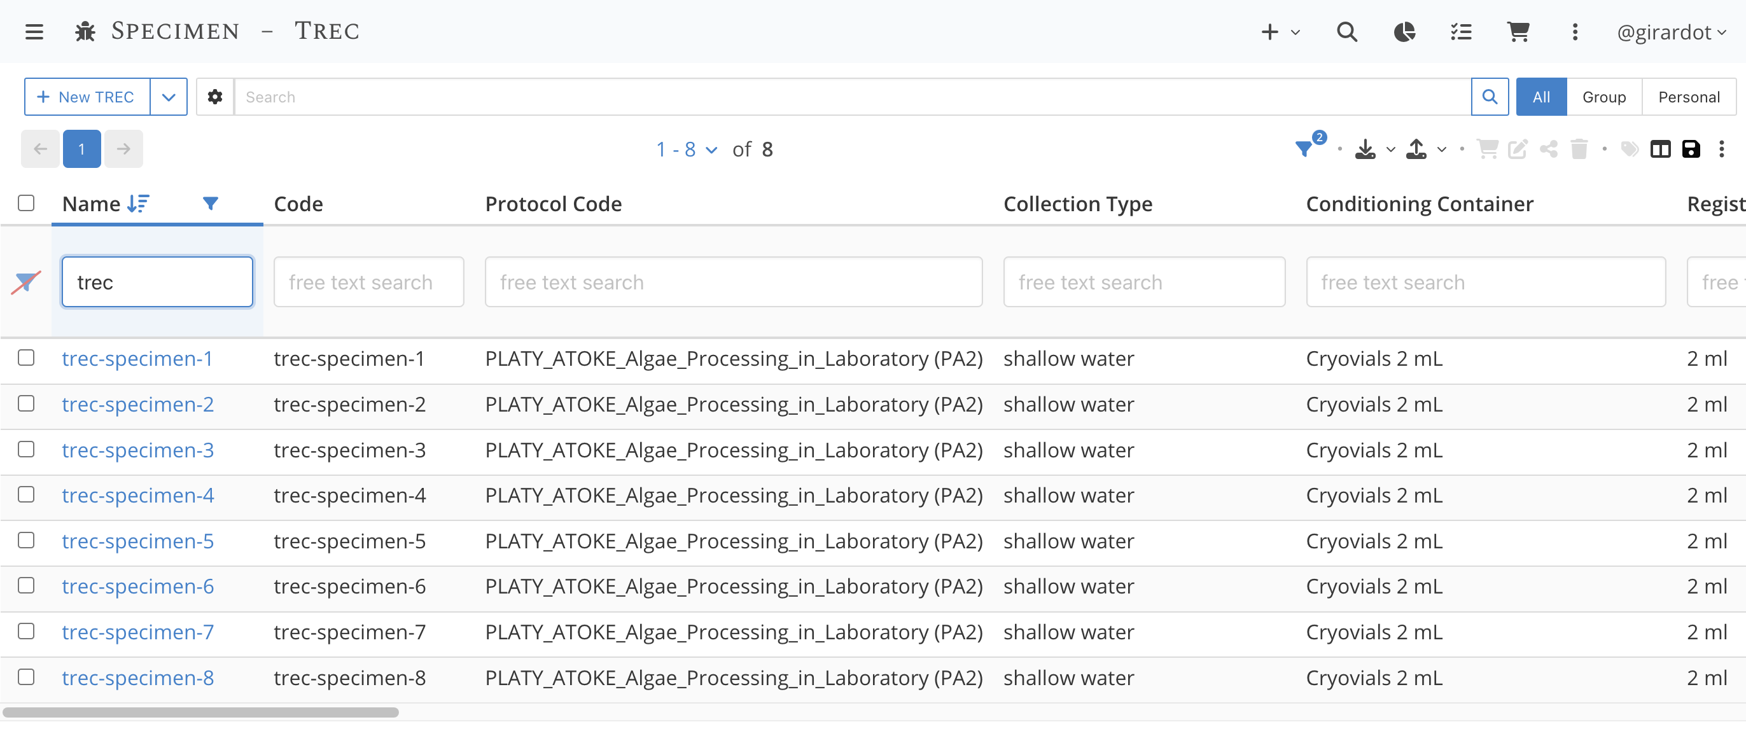Viewport: 1746px width, 729px height.
Task: Open the trec-specimen-6 link
Action: click(x=137, y=586)
